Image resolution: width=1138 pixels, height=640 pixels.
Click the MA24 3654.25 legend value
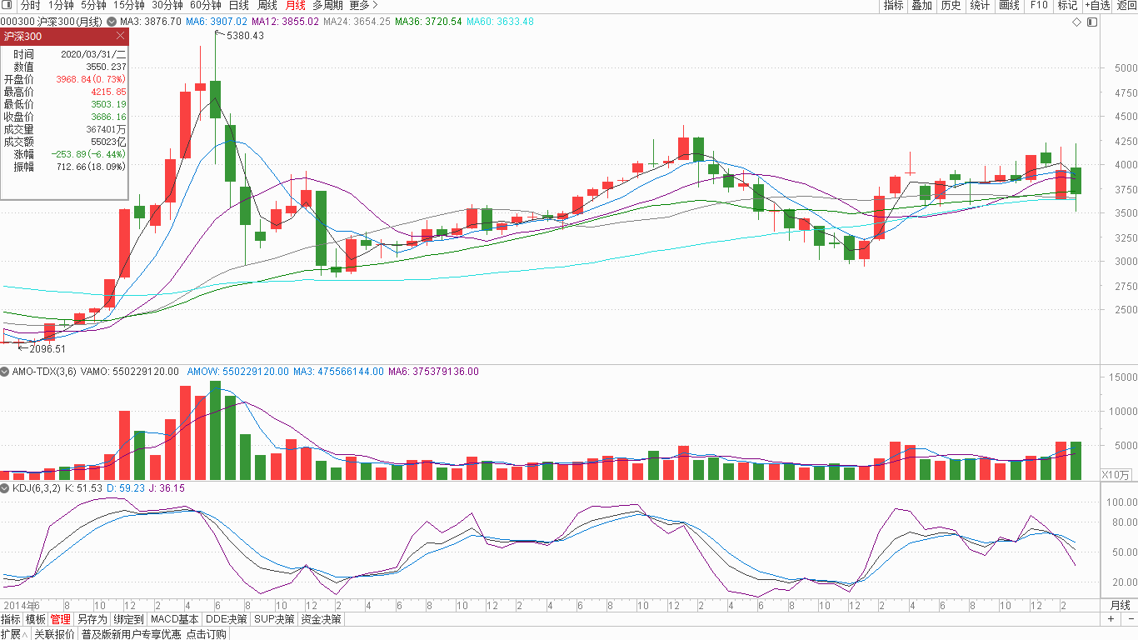click(357, 21)
